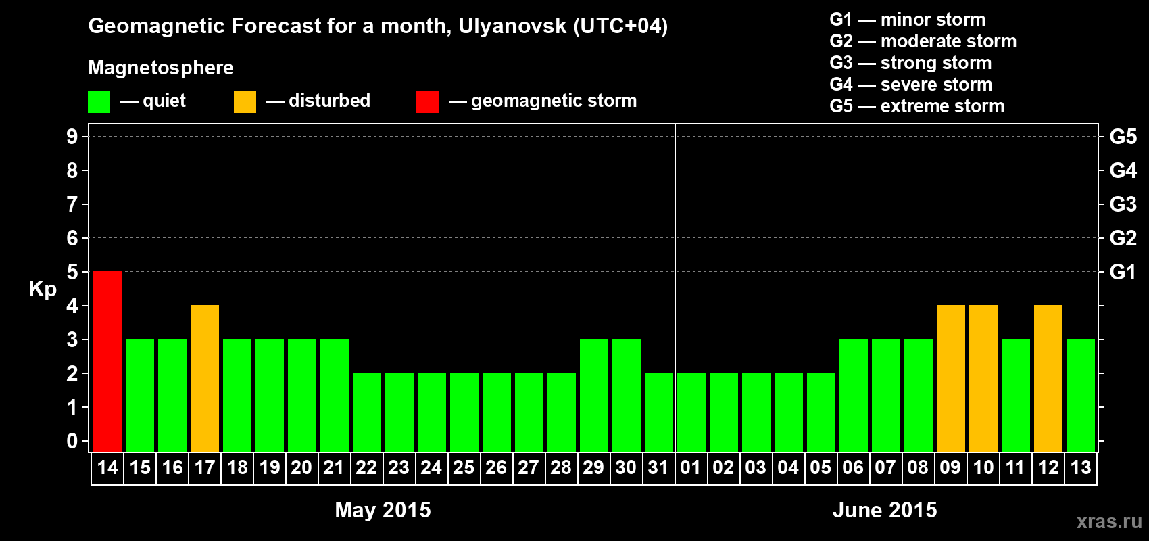Select the green bar for June 06
1149x541 pixels.
pyautogui.click(x=854, y=395)
